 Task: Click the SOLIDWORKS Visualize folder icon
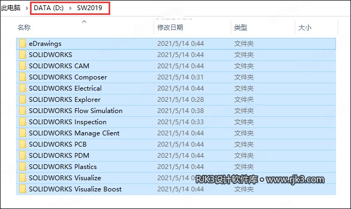click(x=22, y=178)
